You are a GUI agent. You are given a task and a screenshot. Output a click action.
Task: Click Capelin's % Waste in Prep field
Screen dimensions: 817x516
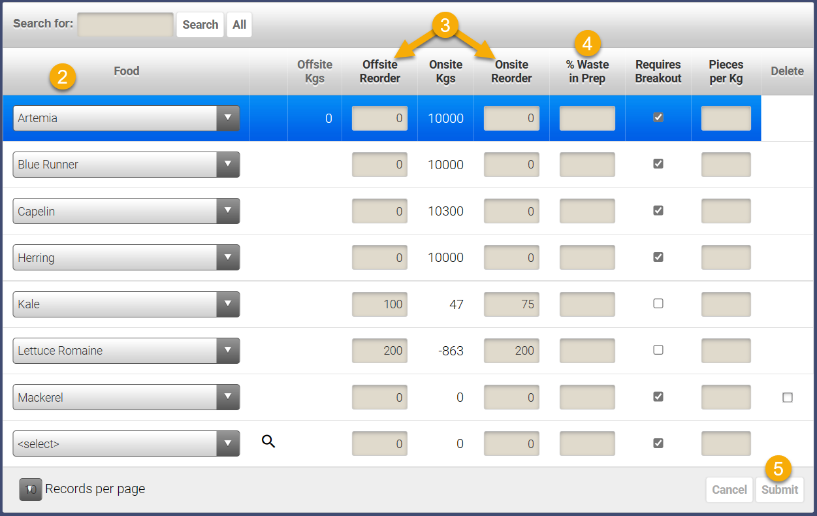[x=587, y=211]
